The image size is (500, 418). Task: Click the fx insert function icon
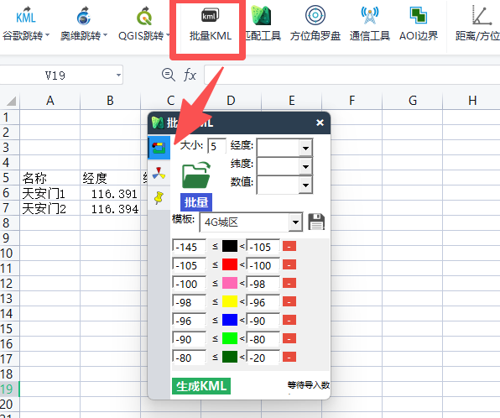pos(190,76)
